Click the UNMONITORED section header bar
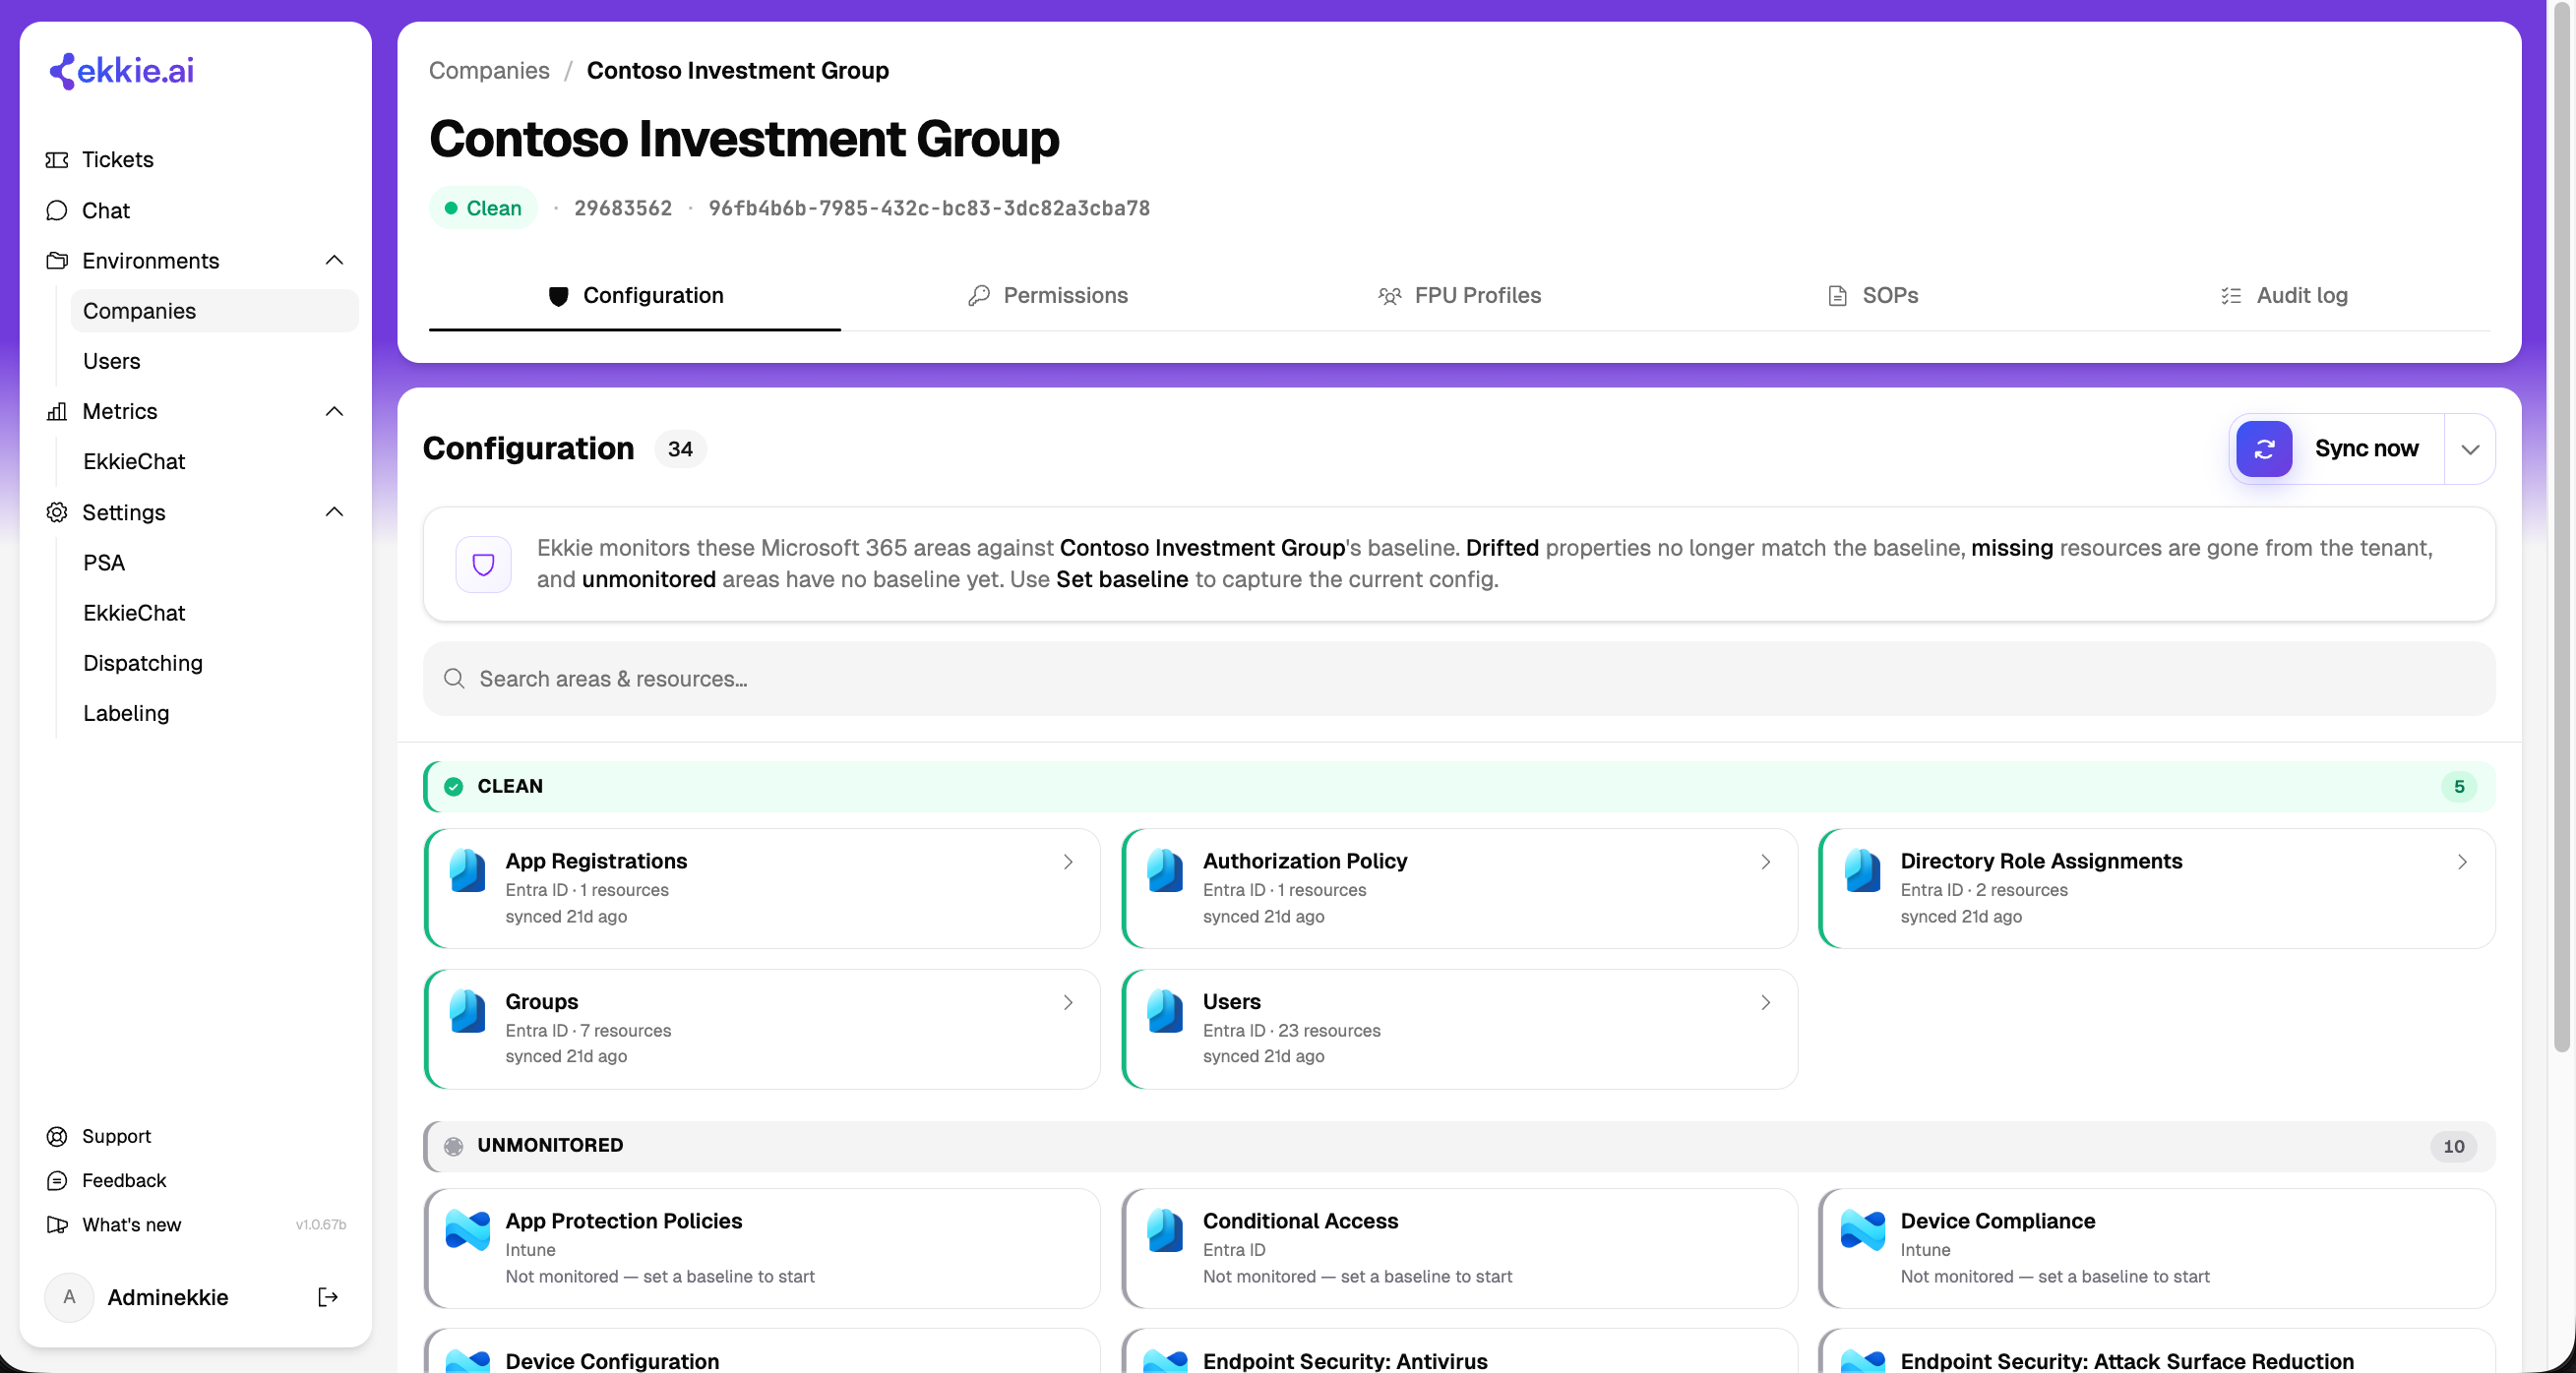Viewport: 2576px width, 1373px height. pos(1459,1146)
